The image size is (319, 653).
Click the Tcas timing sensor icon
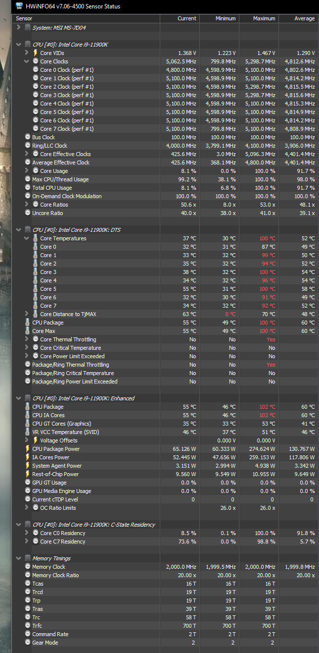click(28, 584)
